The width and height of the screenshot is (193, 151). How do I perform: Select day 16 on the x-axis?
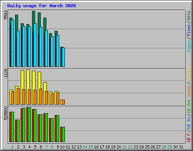tap(96, 147)
